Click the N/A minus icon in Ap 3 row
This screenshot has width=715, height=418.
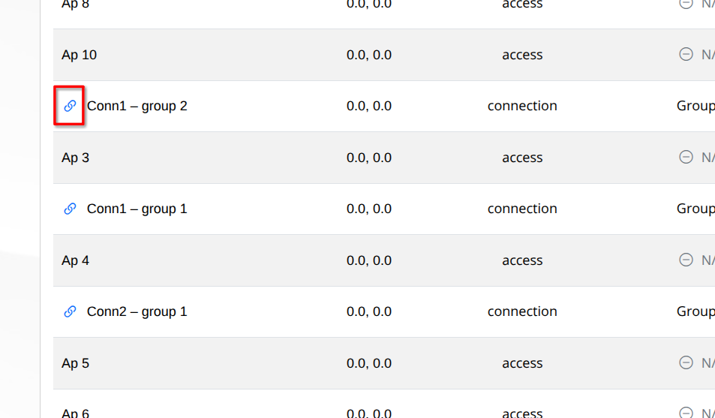click(686, 157)
